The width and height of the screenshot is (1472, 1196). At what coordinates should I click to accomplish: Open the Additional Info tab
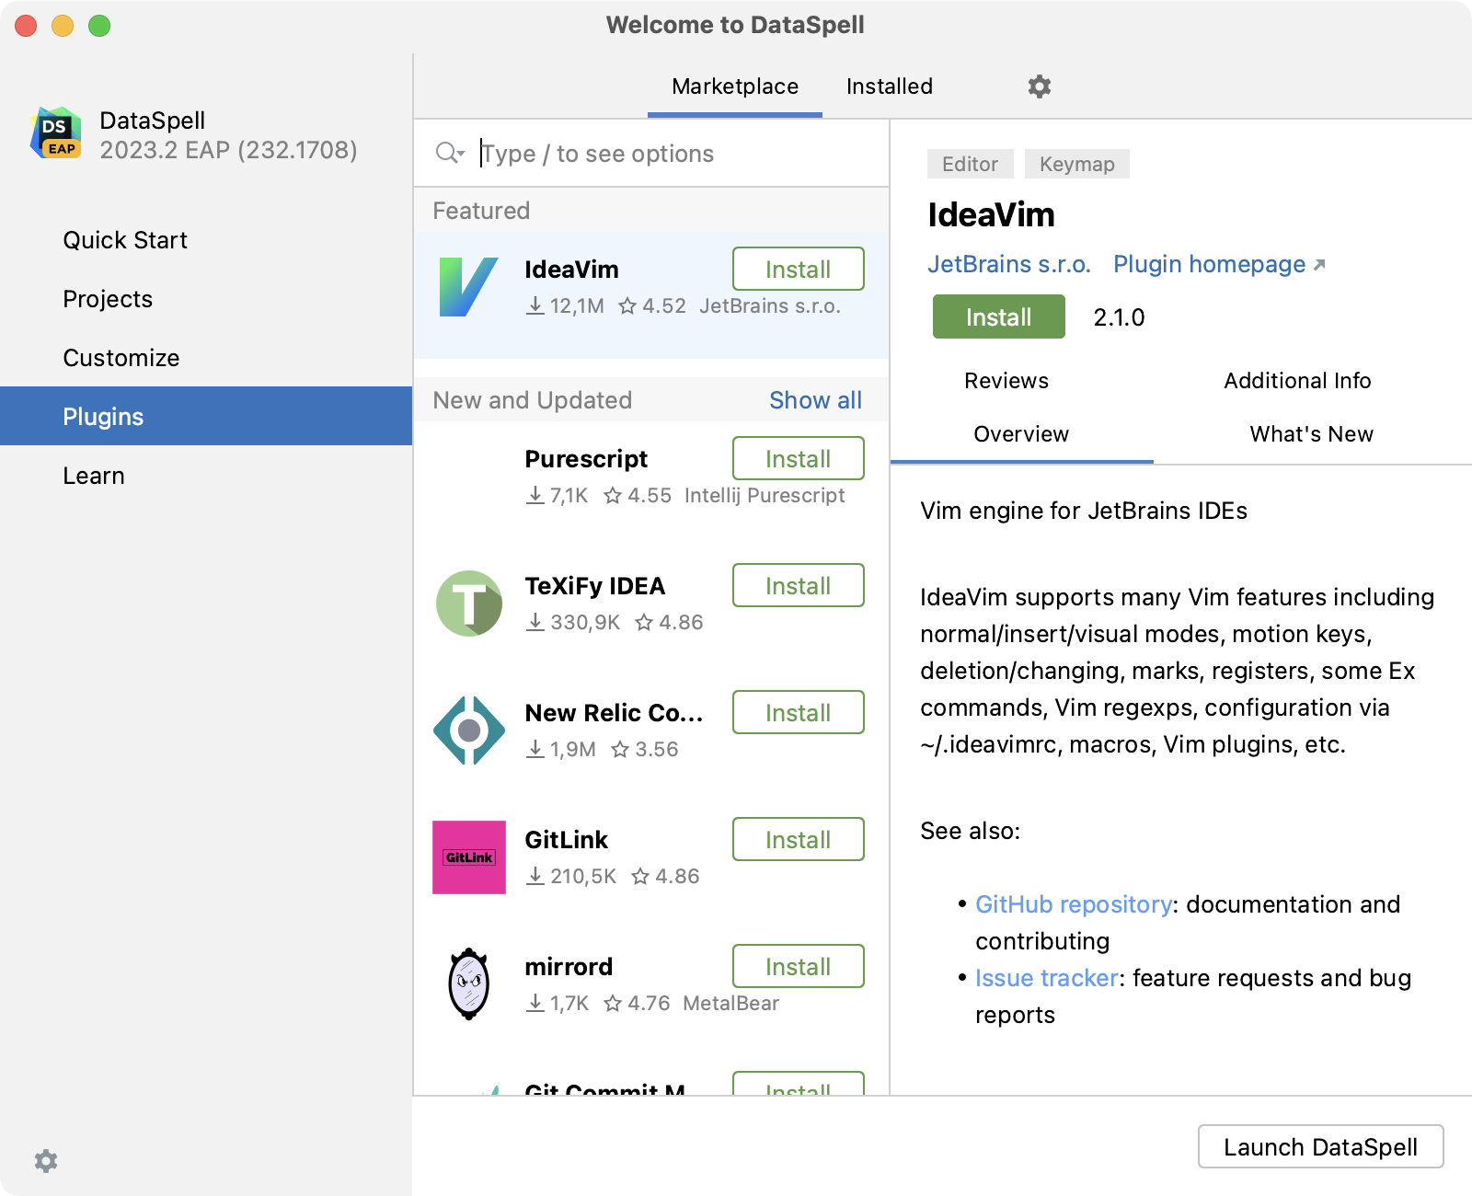click(x=1297, y=381)
